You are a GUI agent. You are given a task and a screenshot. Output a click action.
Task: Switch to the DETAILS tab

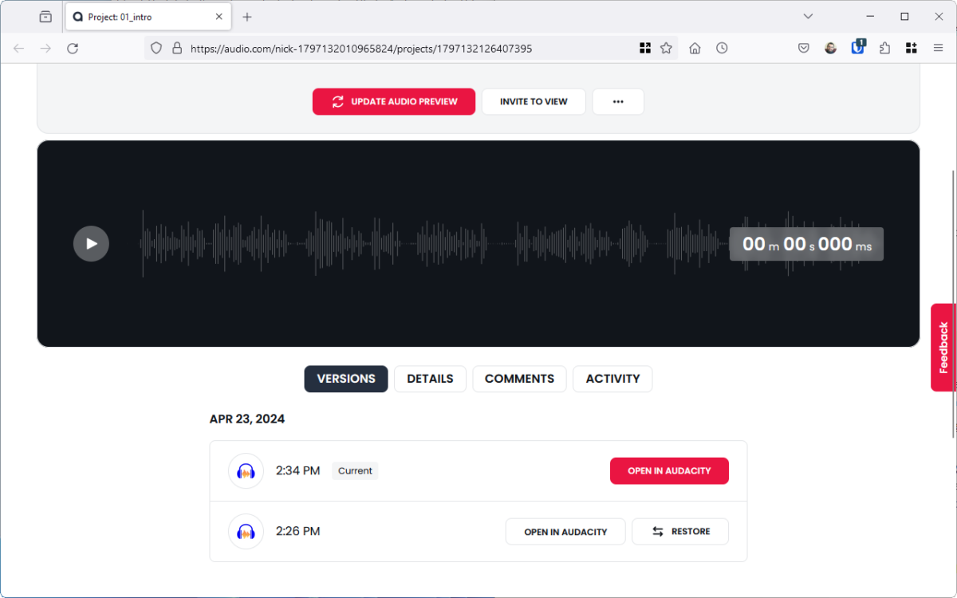pyautogui.click(x=430, y=379)
